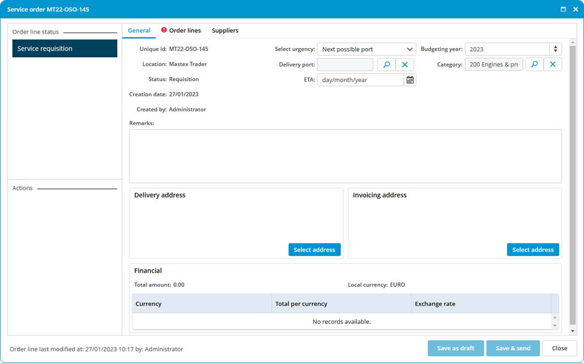Switch to the Order lines tab
This screenshot has width=584, height=363.
tap(185, 30)
